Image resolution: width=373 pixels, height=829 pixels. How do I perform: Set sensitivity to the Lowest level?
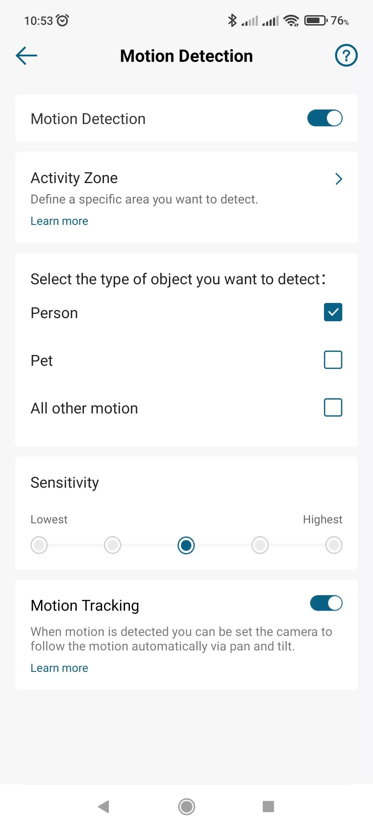tap(39, 545)
